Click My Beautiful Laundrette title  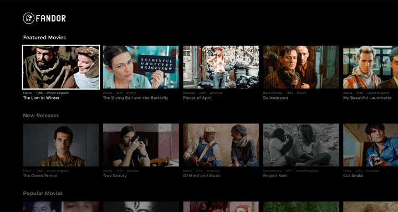click(368, 98)
